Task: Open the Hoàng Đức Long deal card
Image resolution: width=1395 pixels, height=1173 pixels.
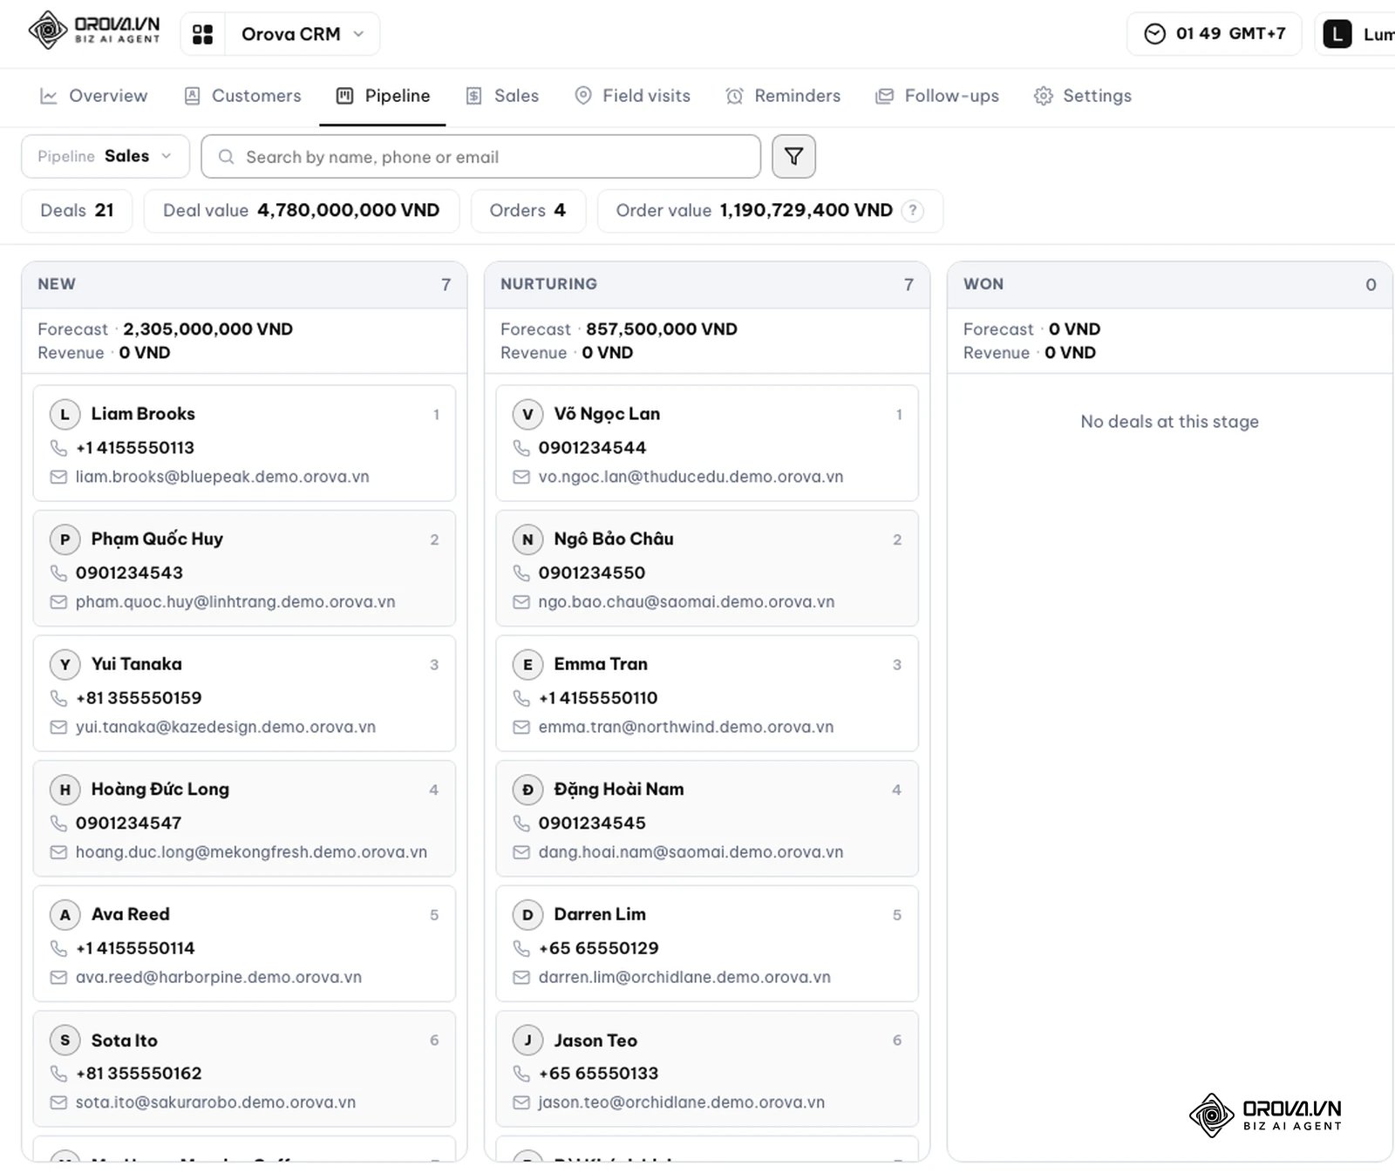Action: pyautogui.click(x=244, y=818)
